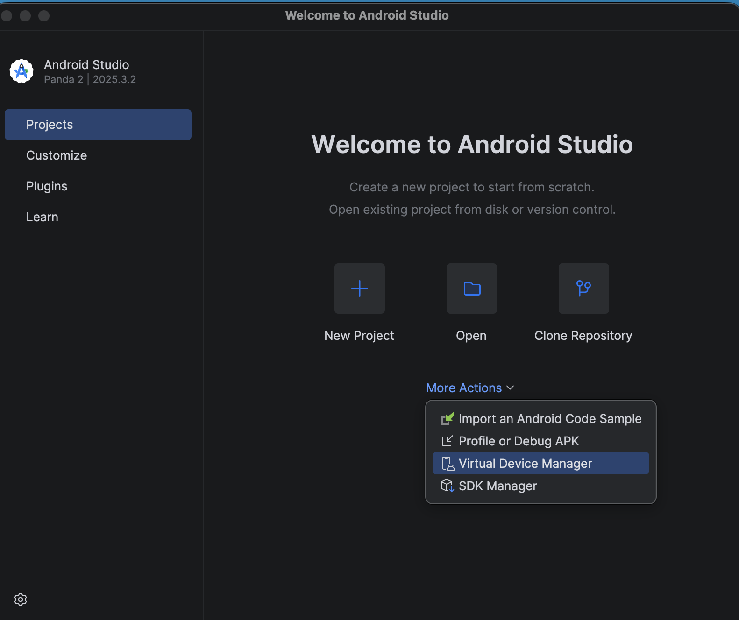
Task: Click 'Create a new project to start from scratch.'
Action: (472, 187)
